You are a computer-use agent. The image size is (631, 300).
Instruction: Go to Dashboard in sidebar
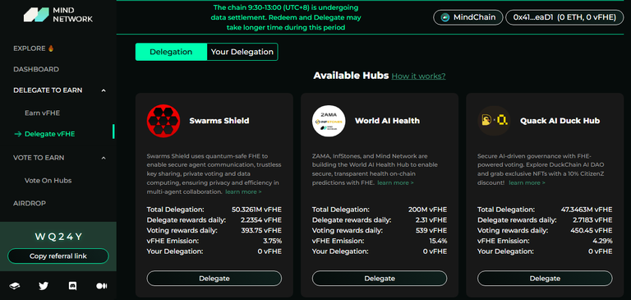point(36,69)
